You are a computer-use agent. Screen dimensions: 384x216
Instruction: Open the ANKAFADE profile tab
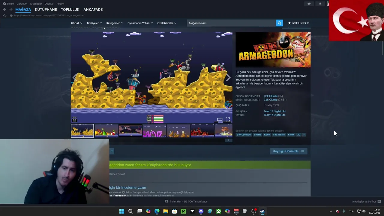(93, 10)
